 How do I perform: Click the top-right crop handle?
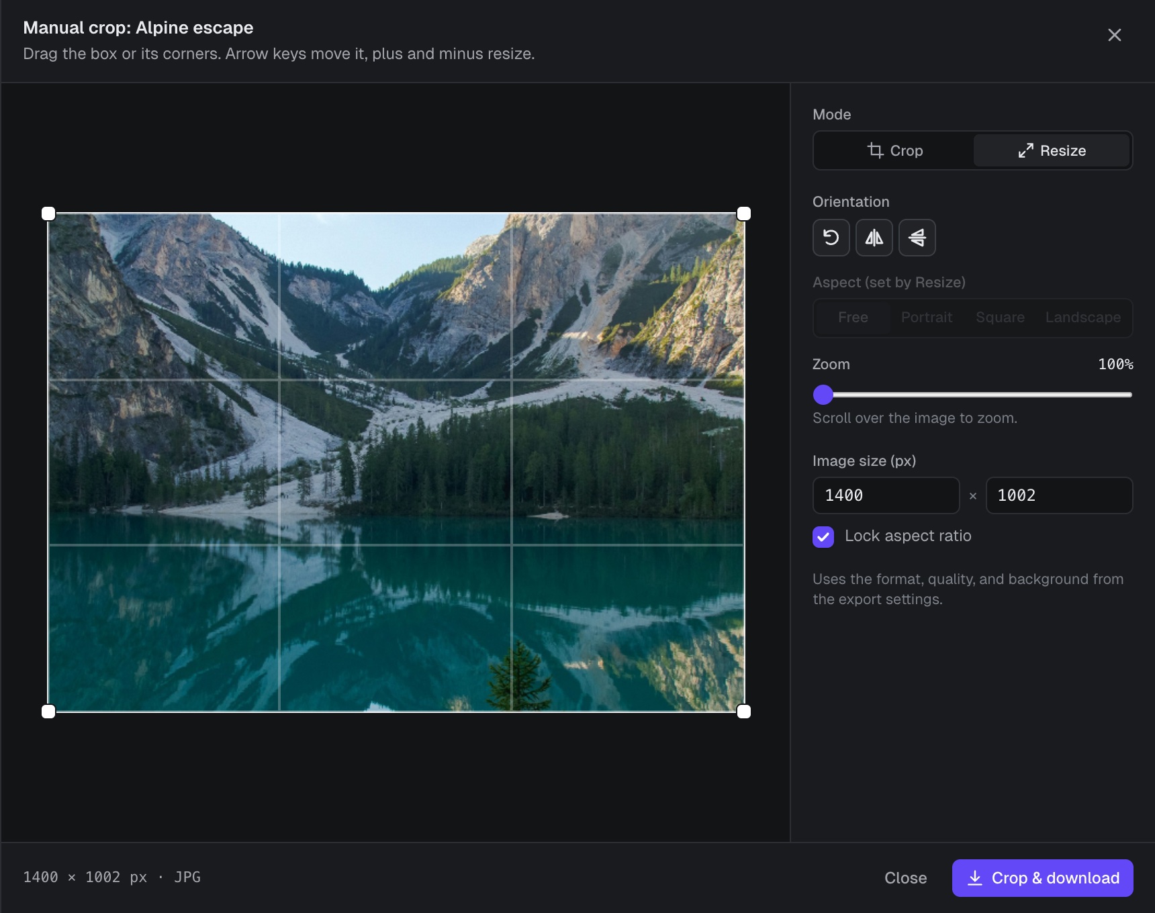coord(744,213)
